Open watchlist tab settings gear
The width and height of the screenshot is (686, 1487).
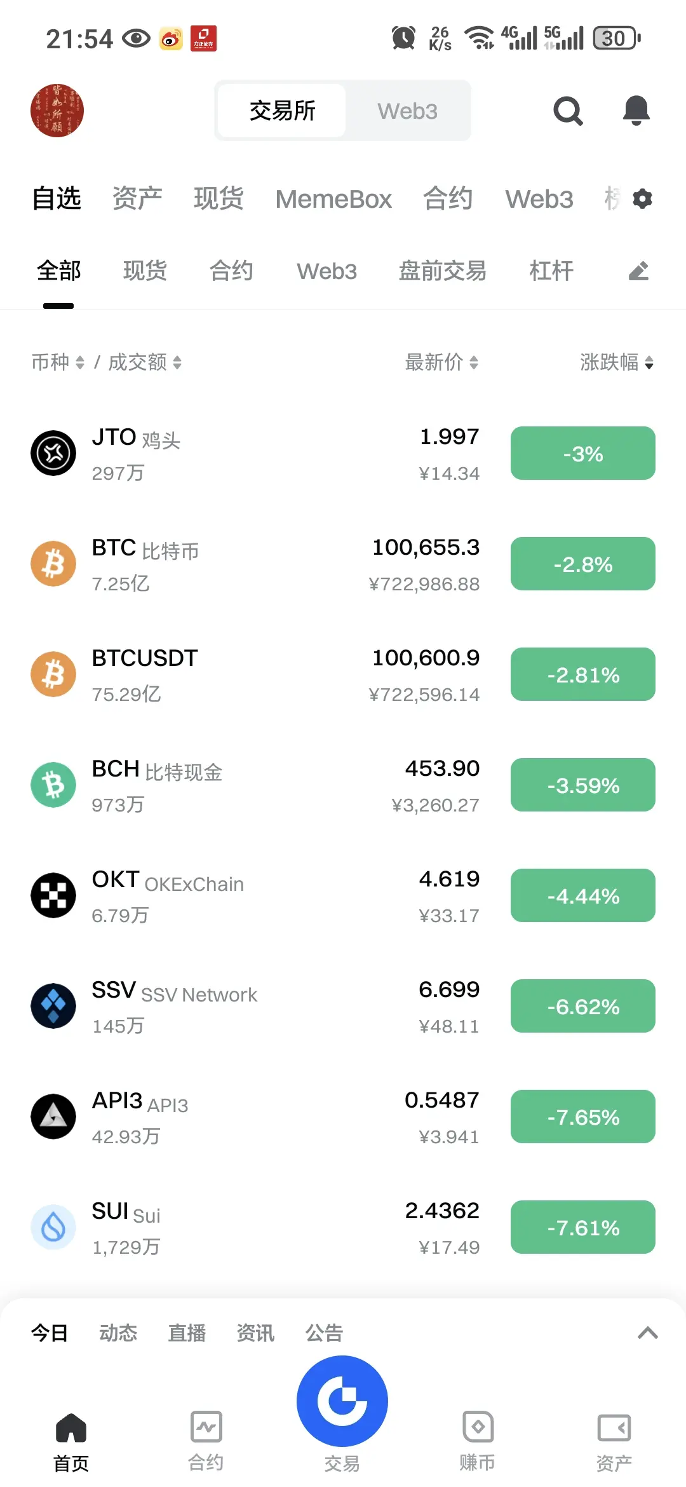point(642,199)
